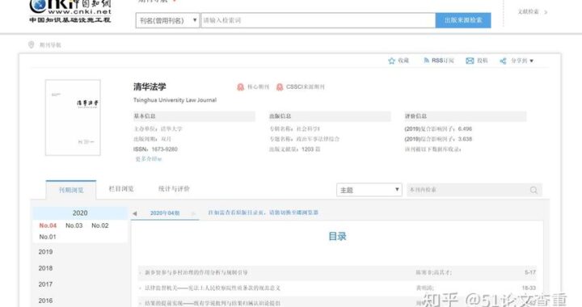
Task: Select issue No.01
Action: click(x=48, y=237)
